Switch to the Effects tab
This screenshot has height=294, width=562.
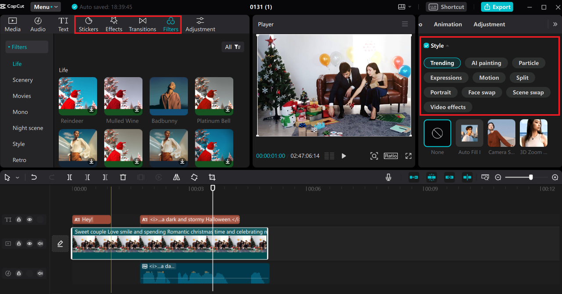[114, 25]
